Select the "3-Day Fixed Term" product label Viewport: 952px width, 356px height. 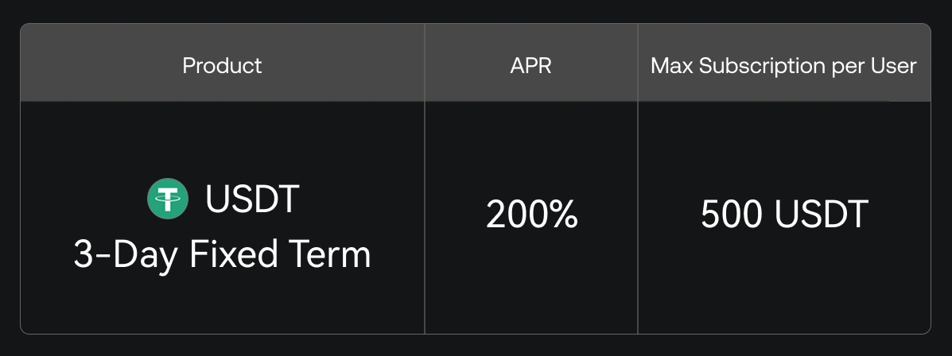pyautogui.click(x=222, y=255)
